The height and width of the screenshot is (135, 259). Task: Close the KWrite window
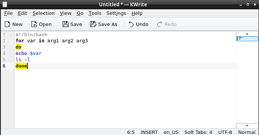click(x=255, y=4)
